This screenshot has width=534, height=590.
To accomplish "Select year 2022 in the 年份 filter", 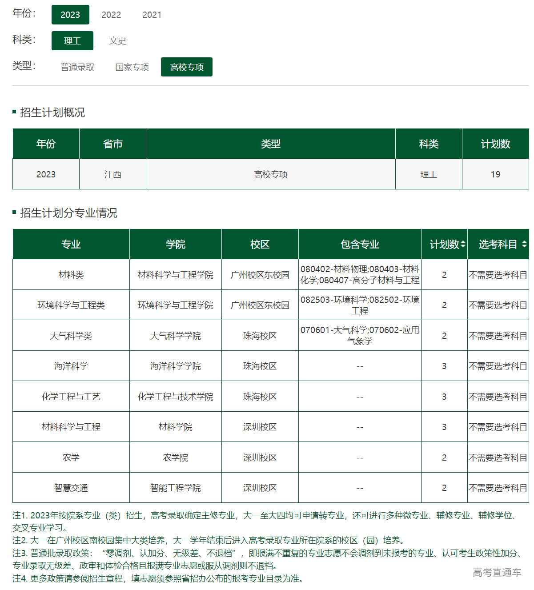I will [x=111, y=15].
